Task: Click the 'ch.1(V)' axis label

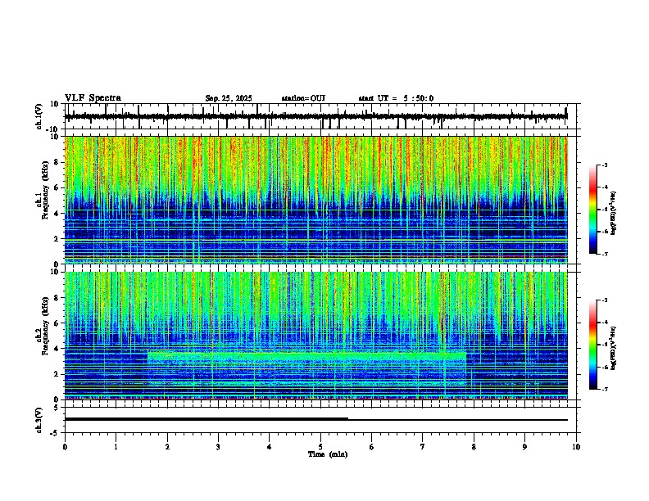Action: tap(39, 116)
